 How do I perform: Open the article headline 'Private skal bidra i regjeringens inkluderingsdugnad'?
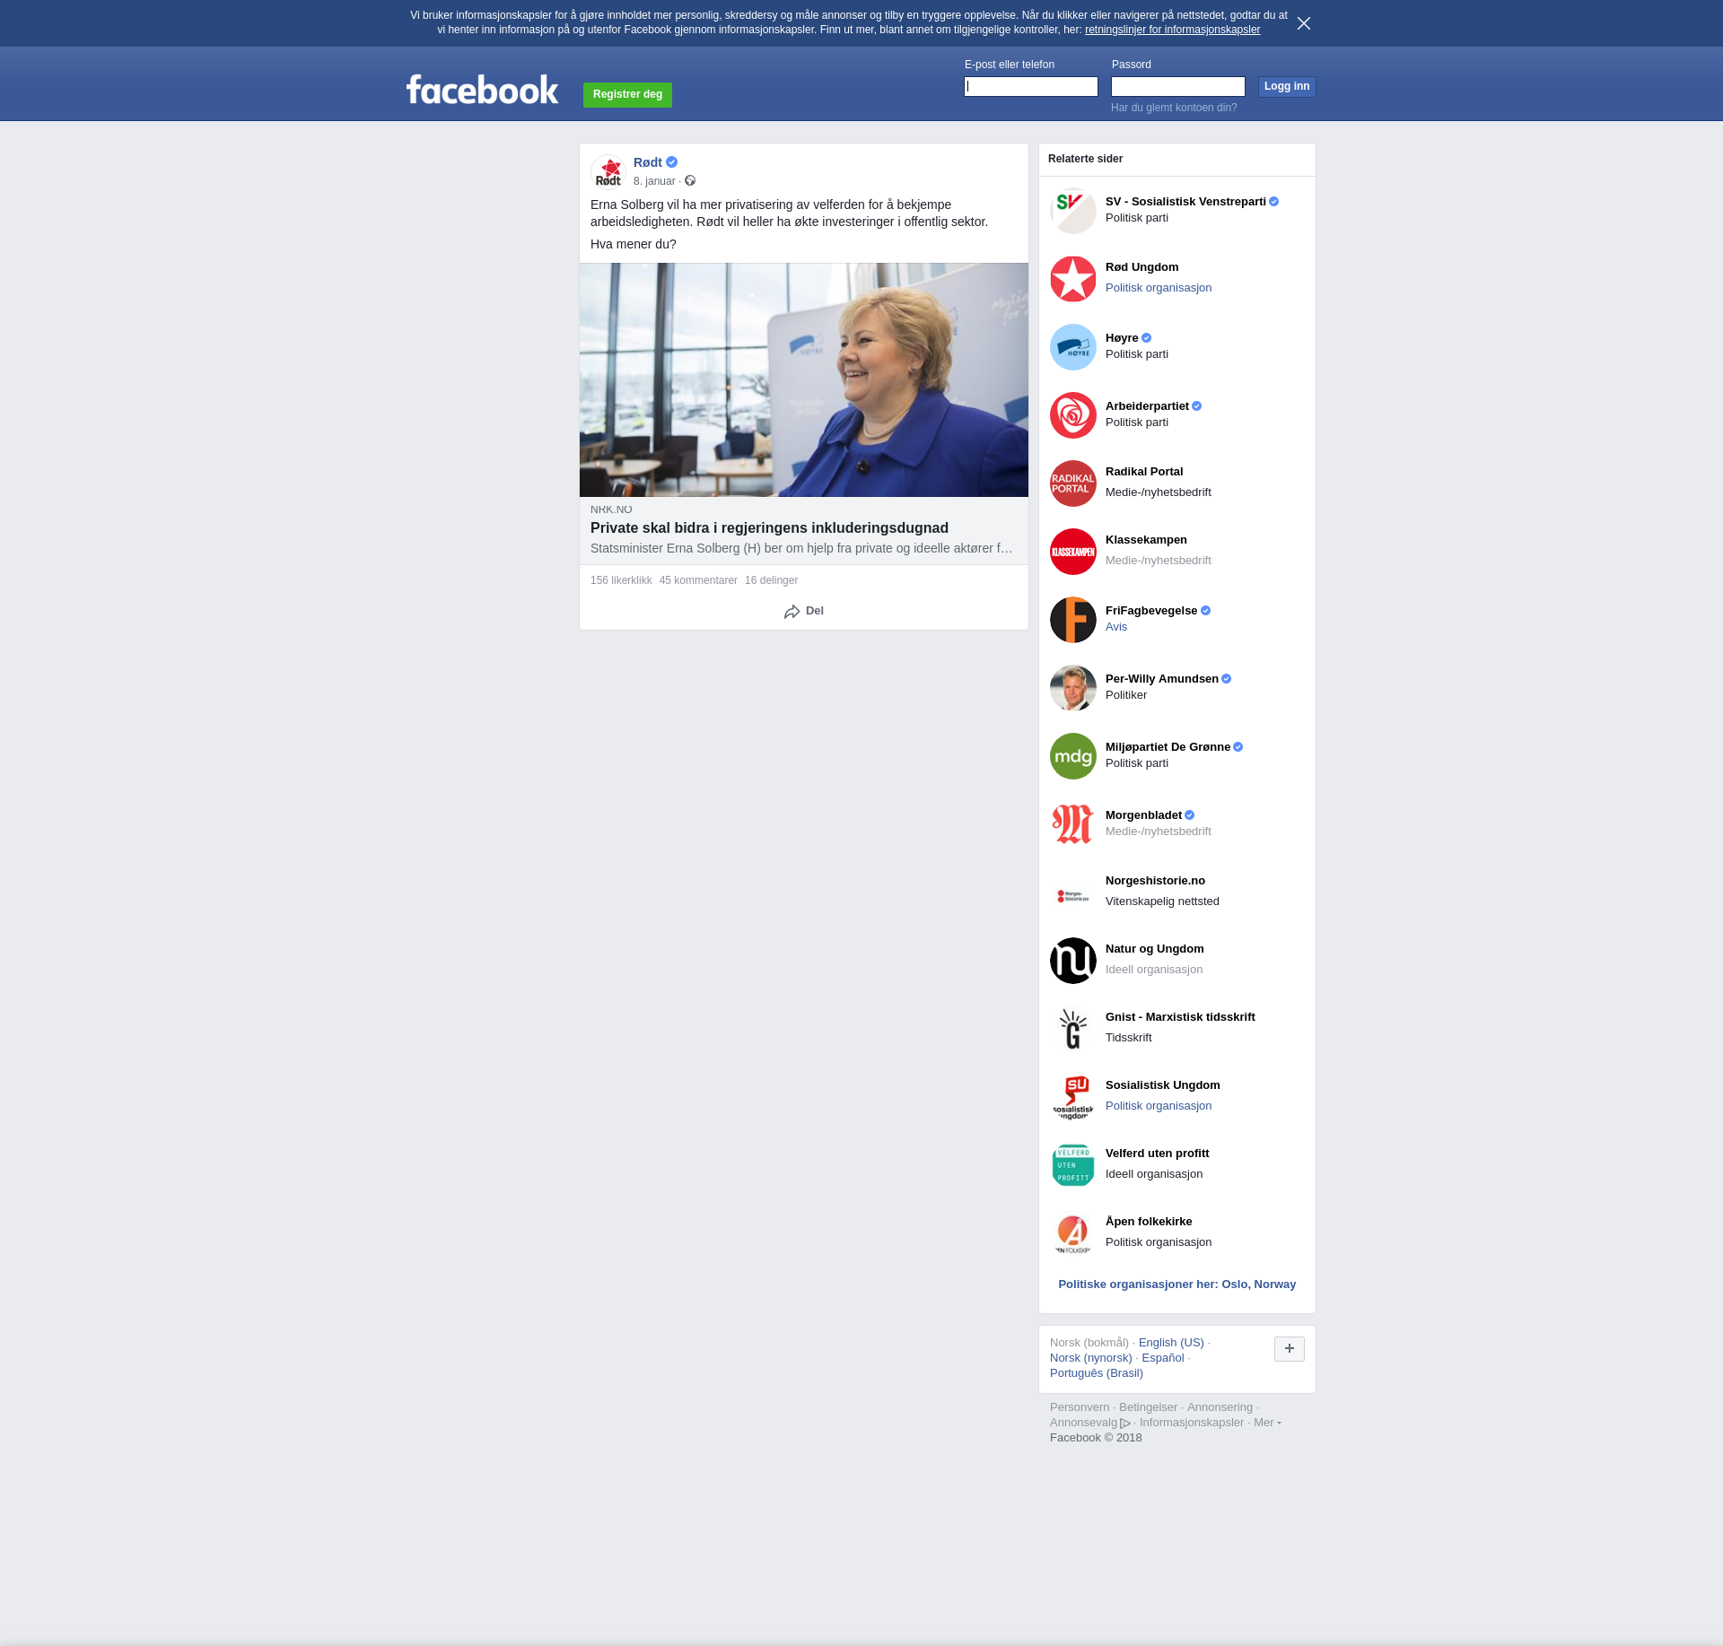coord(769,528)
